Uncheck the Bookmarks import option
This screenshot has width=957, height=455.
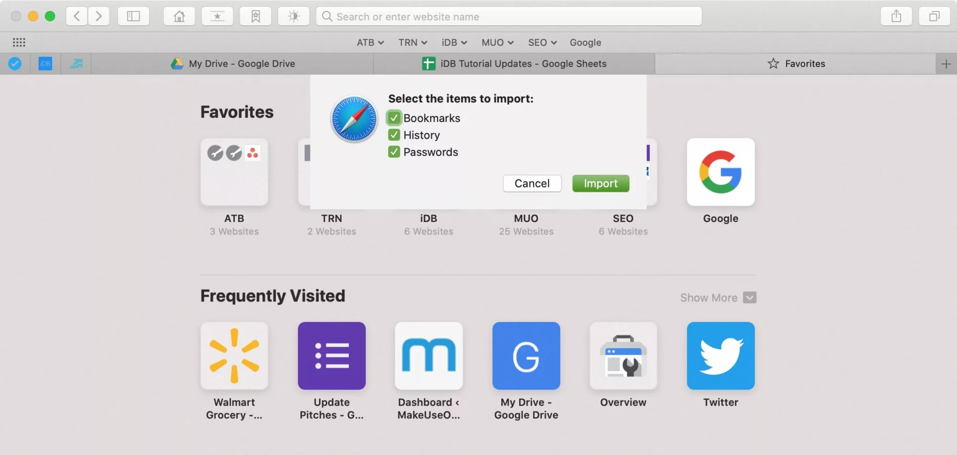(x=394, y=118)
